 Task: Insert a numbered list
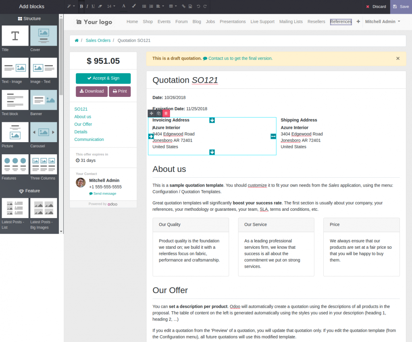[151, 6]
